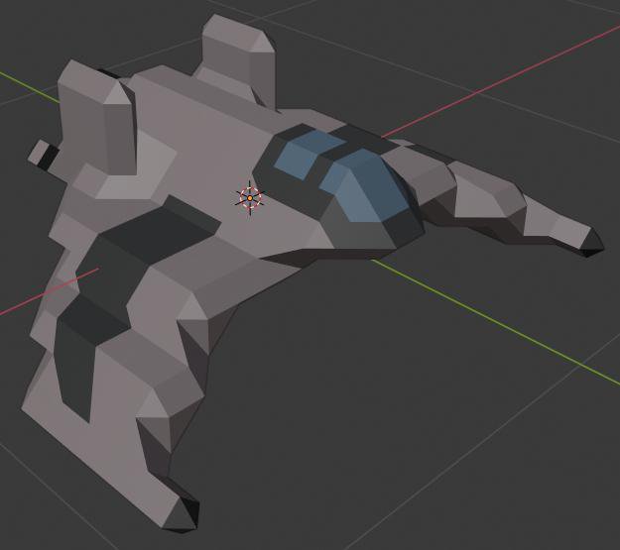Click the dark rectangular panel at the wing root
This screenshot has width=620, height=550.
[158, 233]
